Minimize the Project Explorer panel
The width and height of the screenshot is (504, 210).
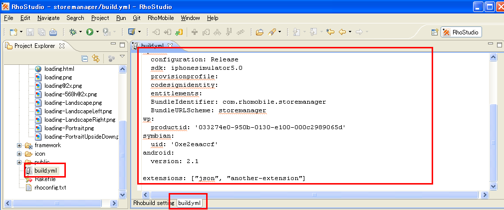[x=113, y=44]
